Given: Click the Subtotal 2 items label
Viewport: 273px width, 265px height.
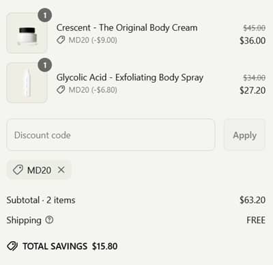Looking at the screenshot, I should pos(41,200).
